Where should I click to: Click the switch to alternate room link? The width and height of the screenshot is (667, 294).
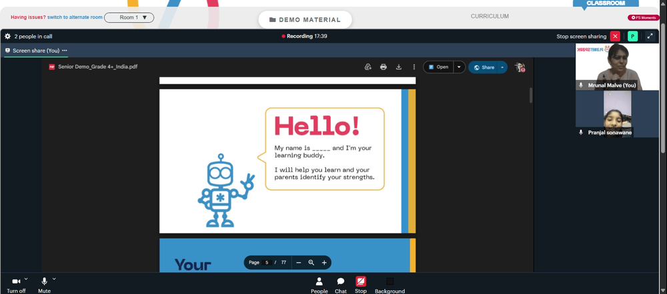tap(75, 17)
